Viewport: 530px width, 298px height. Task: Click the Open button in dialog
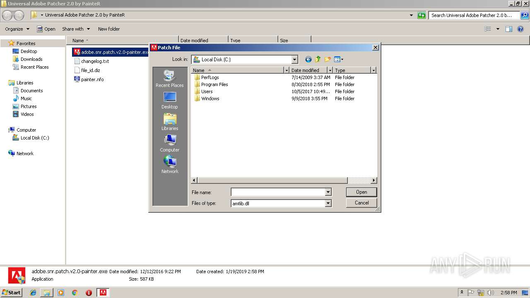click(361, 192)
